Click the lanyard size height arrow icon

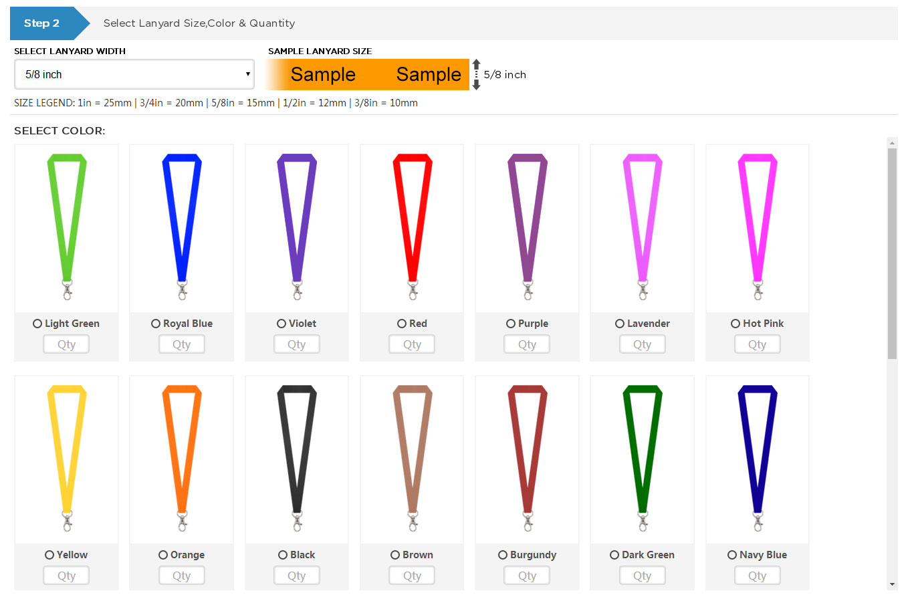click(x=476, y=74)
